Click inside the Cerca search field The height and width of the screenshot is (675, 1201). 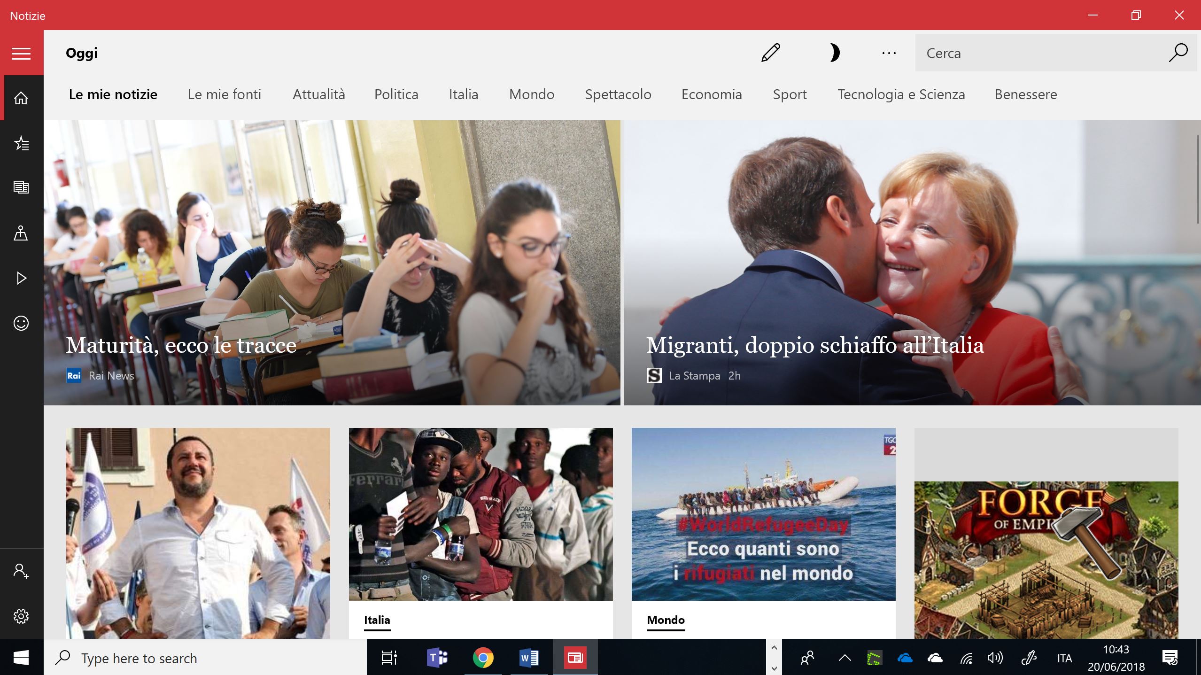pos(1010,53)
